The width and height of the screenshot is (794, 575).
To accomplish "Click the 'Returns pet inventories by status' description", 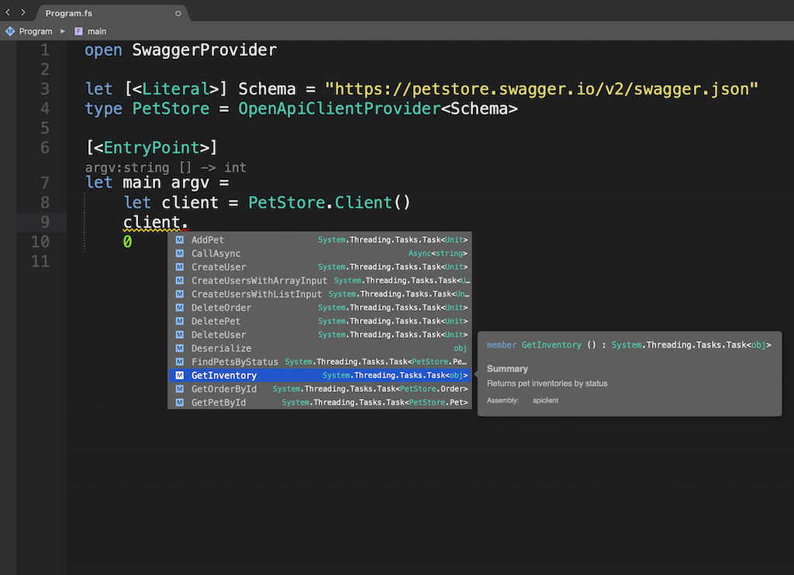I will click(x=547, y=384).
